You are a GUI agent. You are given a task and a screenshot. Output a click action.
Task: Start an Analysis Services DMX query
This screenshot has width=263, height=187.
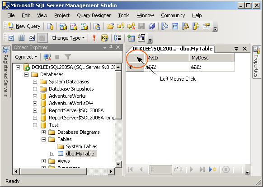tap(74, 26)
